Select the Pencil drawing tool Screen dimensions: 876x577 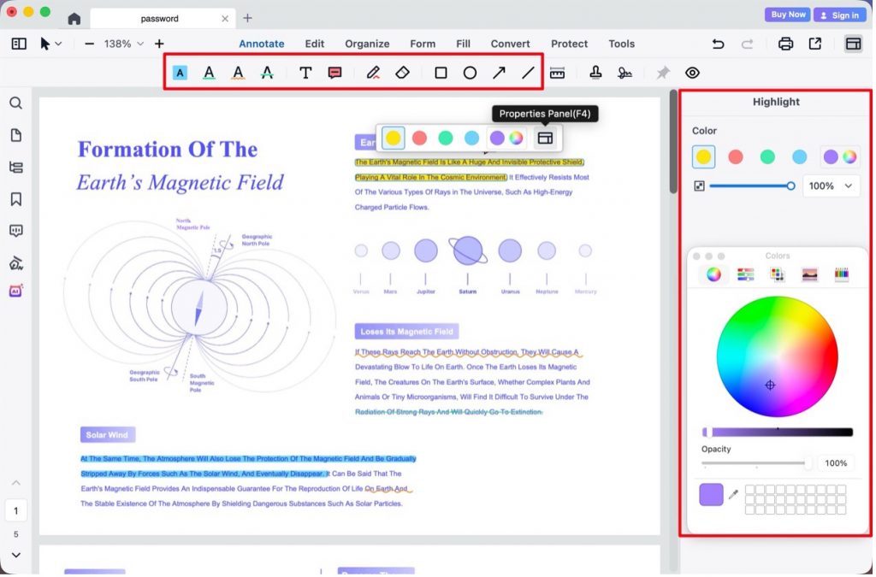point(373,73)
